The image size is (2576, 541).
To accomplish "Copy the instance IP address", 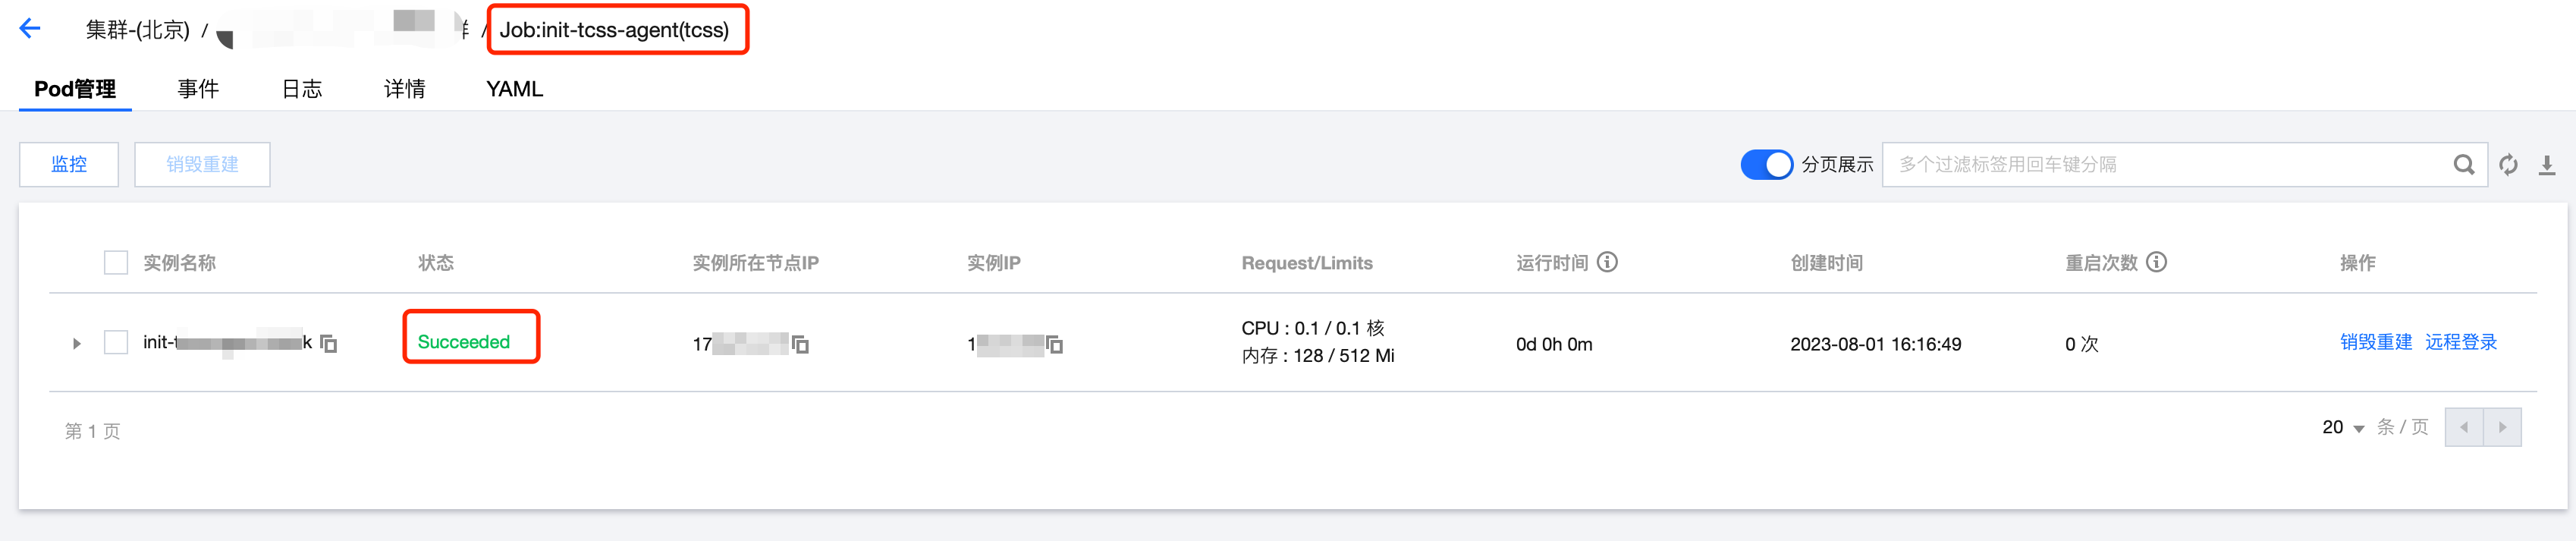I will 1054,344.
